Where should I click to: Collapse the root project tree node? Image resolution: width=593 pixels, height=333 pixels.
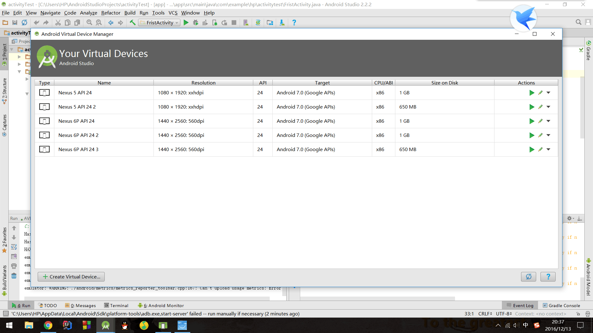coord(12,49)
